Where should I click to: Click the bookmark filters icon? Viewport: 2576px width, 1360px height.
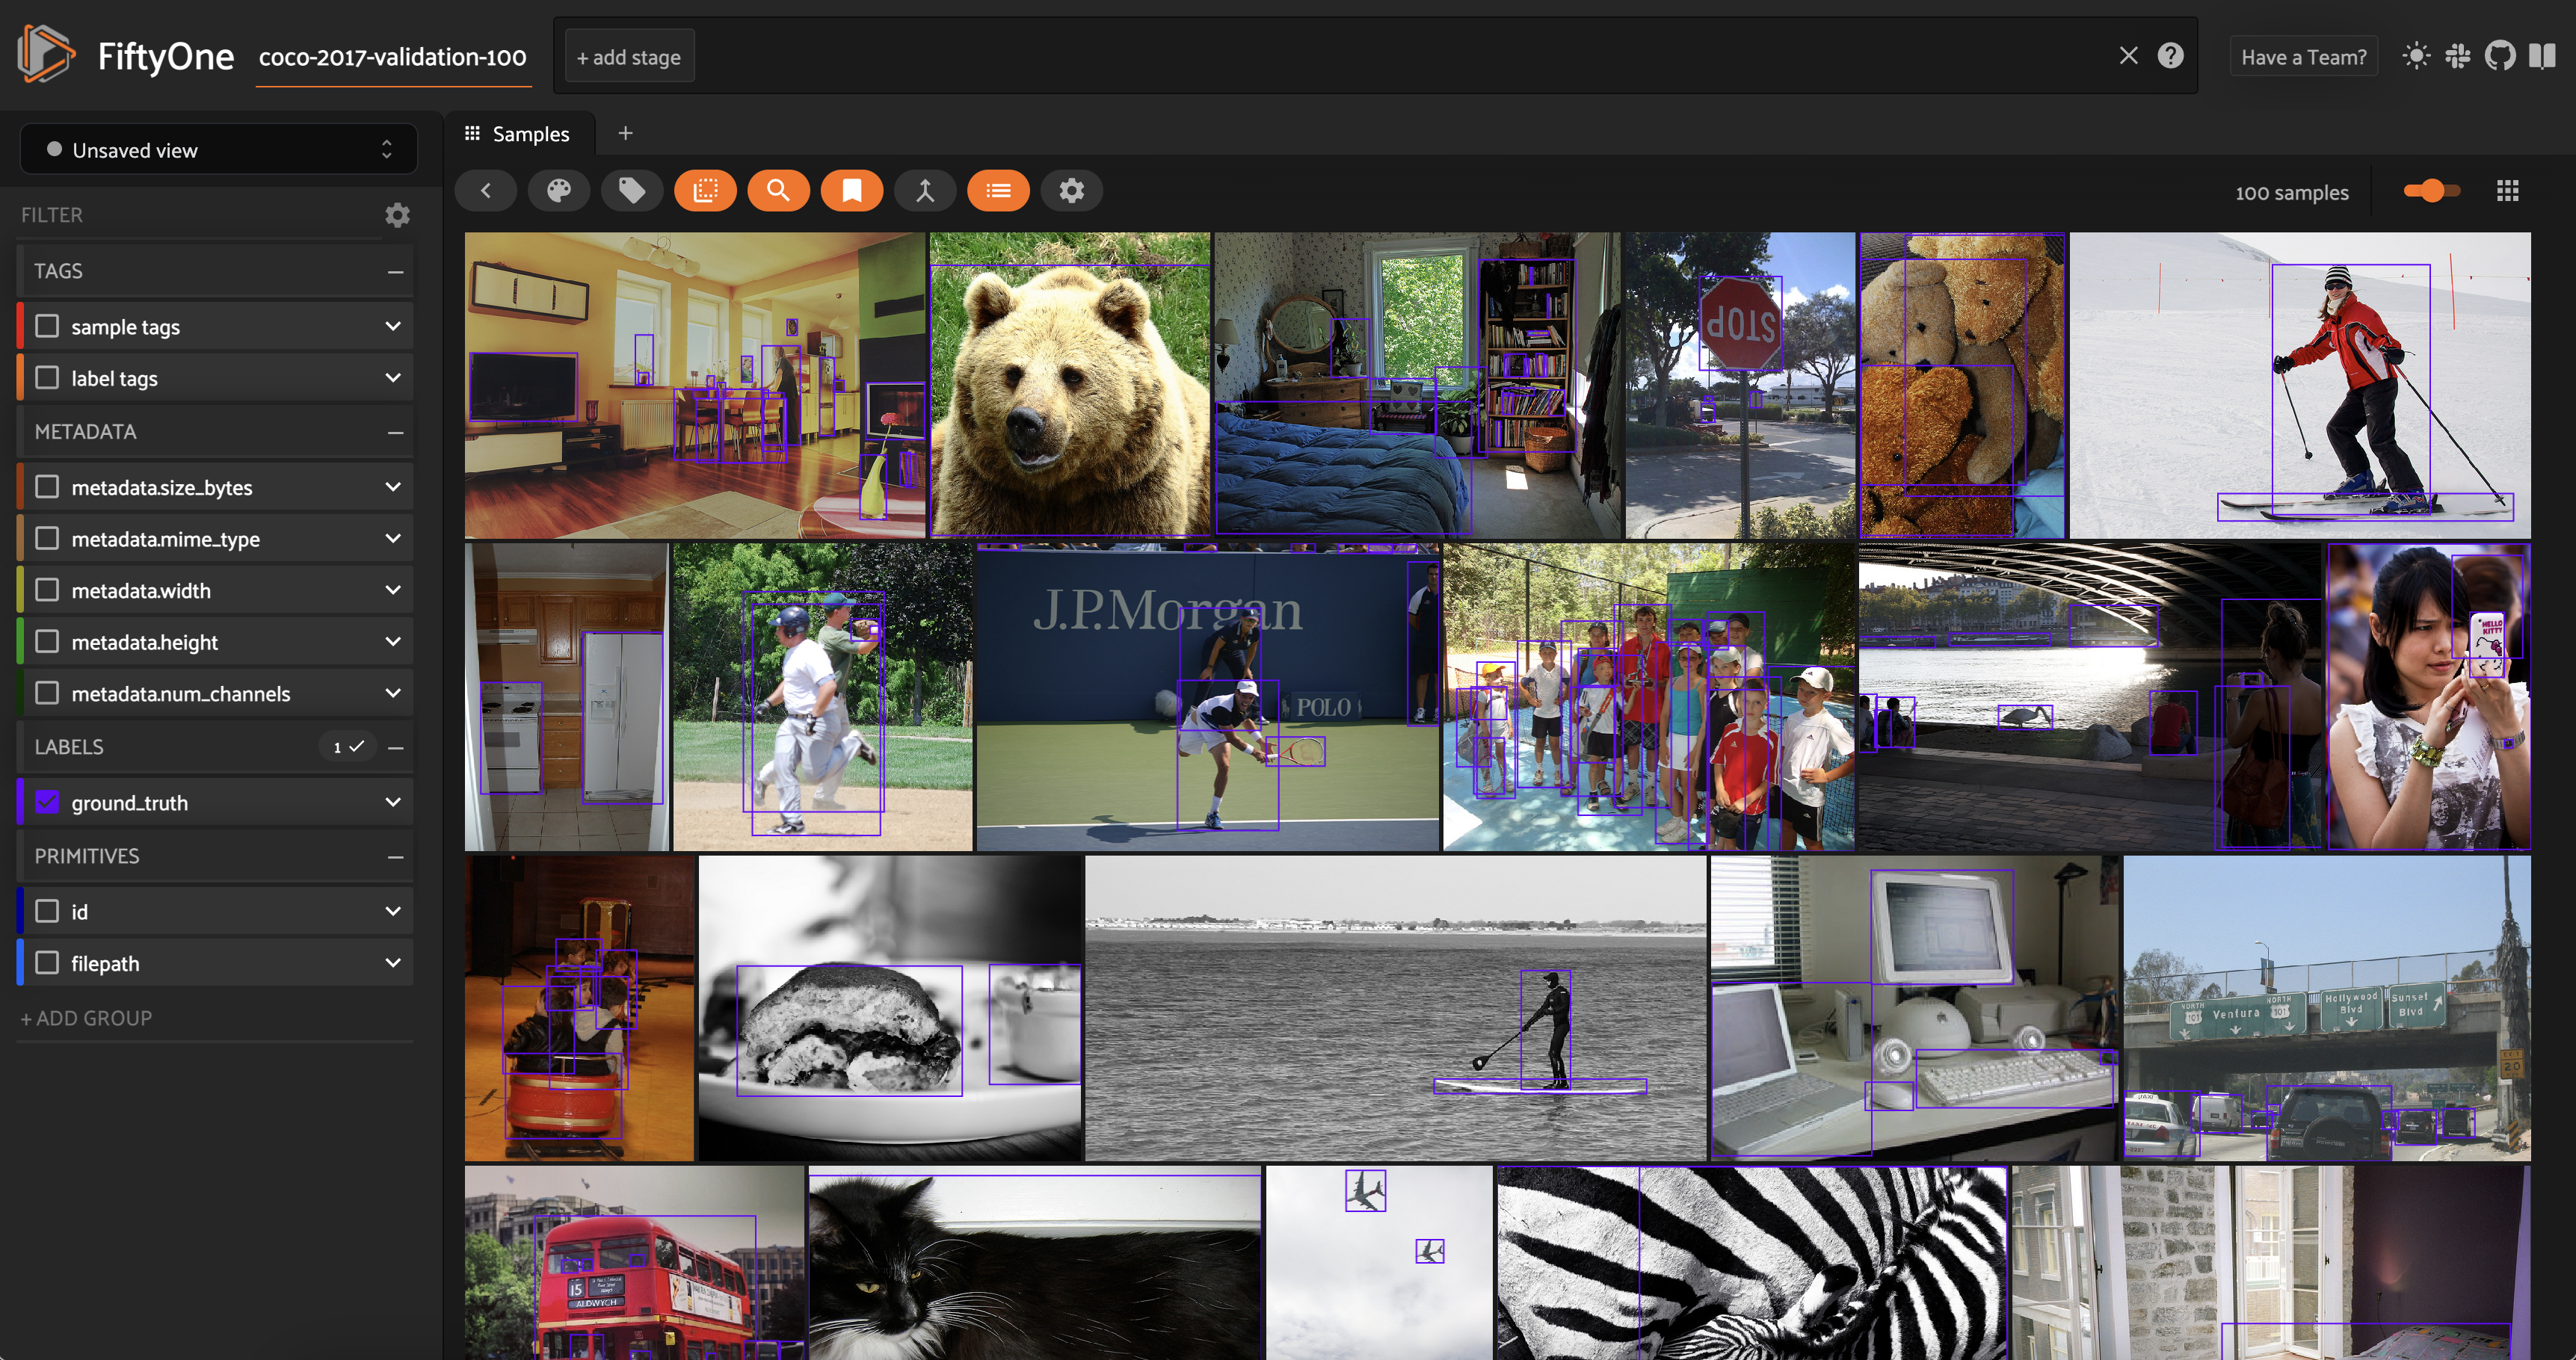pyautogui.click(x=851, y=191)
